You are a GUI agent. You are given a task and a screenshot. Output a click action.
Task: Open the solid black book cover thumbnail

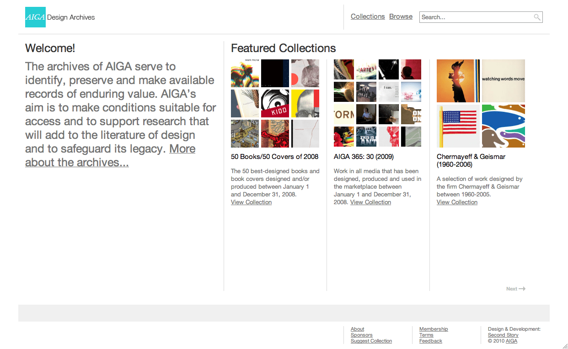click(275, 74)
